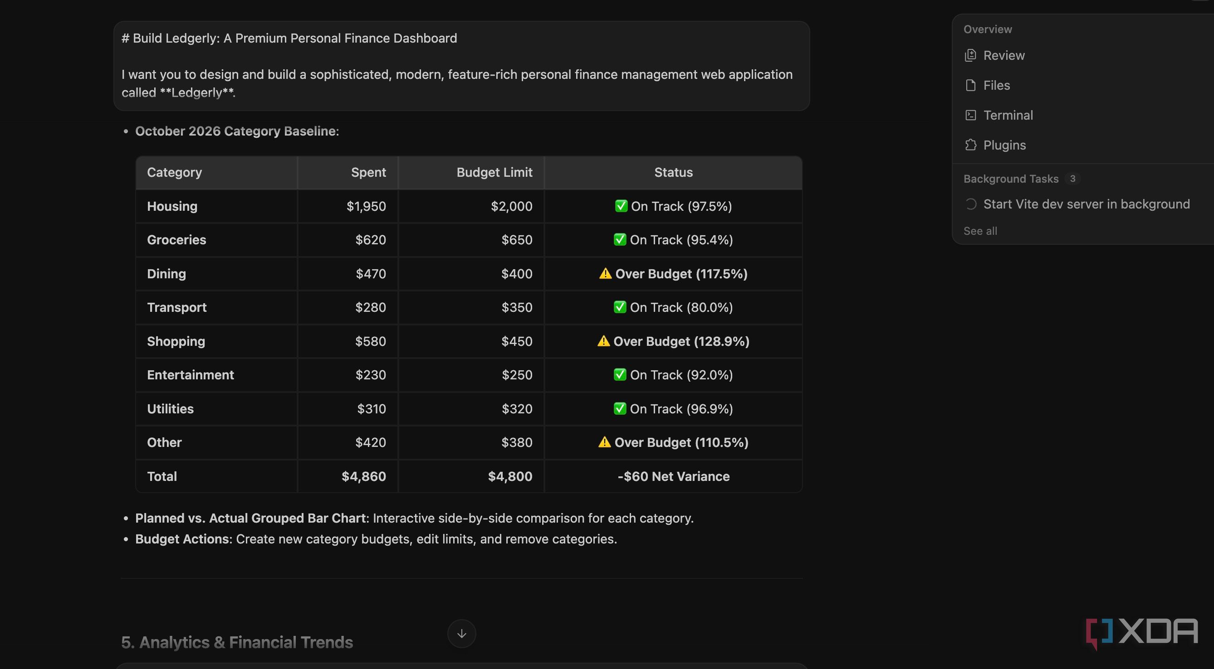Click the $4,800 total budget value
Screen dimensions: 1214x669
510,476
